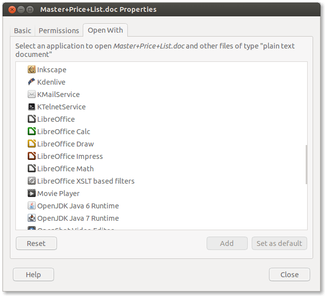The image size is (325, 296).
Task: Click the Add button
Action: click(227, 244)
